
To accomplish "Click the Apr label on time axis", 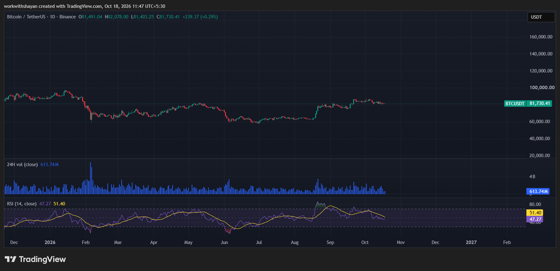I will [154, 243].
